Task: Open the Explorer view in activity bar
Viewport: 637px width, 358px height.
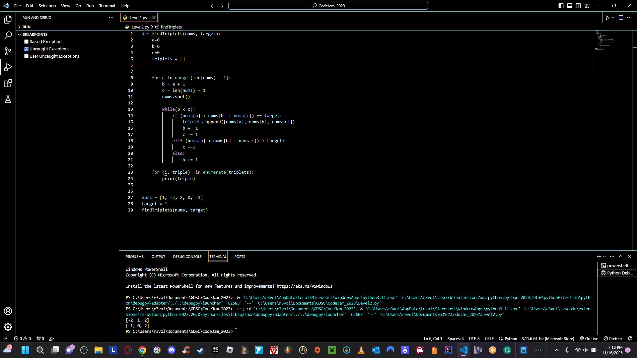Action: [x=8, y=20]
